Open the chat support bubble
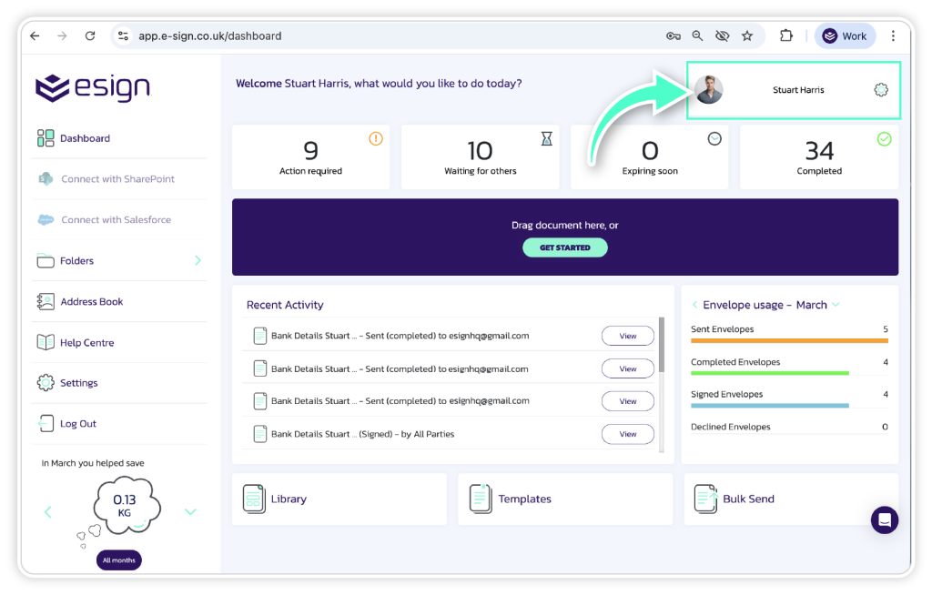Screen dimensions: 932x595 tap(884, 519)
